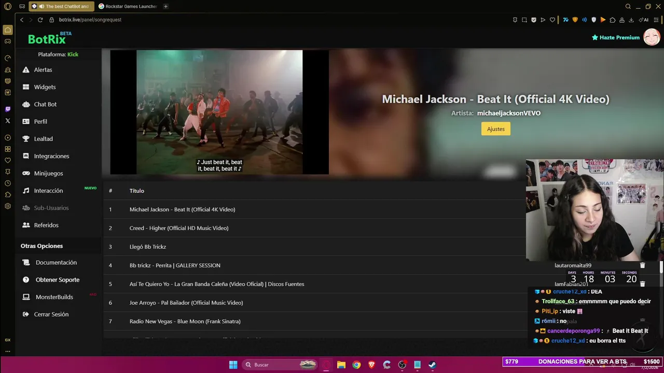Switch to Rockstar Games Launcher tab
The height and width of the screenshot is (373, 664).
pyautogui.click(x=128, y=6)
